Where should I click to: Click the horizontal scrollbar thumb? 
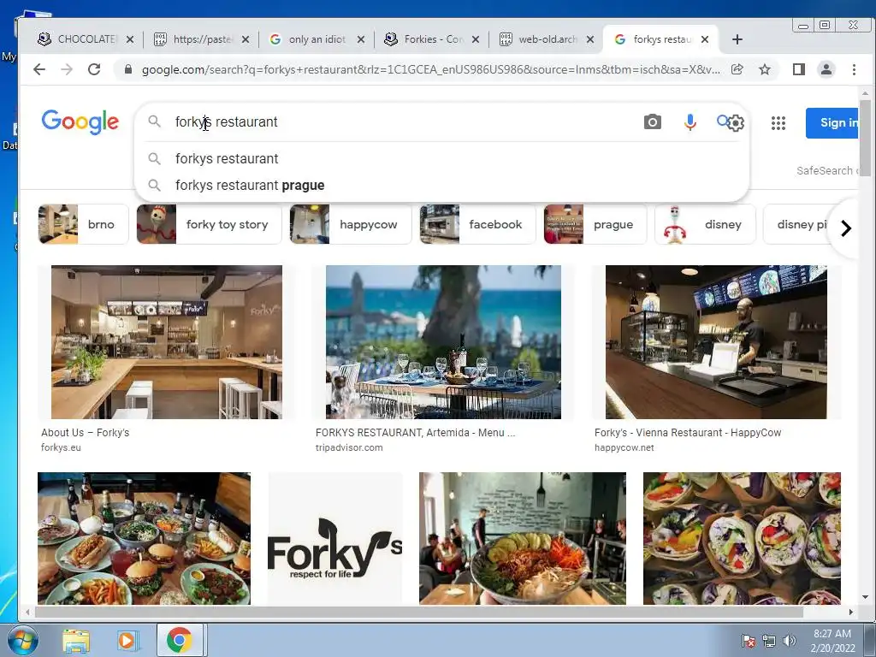pos(419,612)
